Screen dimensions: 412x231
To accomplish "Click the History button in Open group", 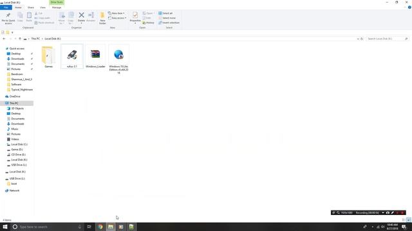I will click(x=149, y=23).
